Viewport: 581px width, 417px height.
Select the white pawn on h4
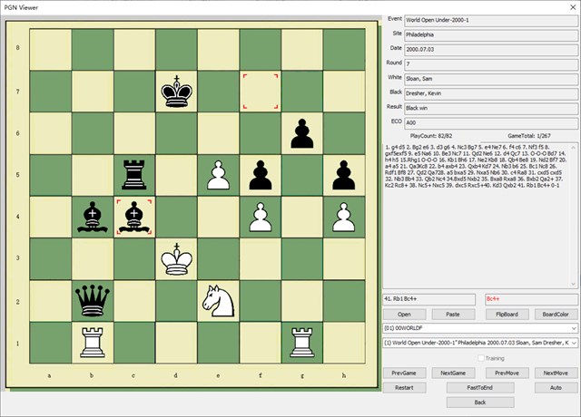coord(344,217)
